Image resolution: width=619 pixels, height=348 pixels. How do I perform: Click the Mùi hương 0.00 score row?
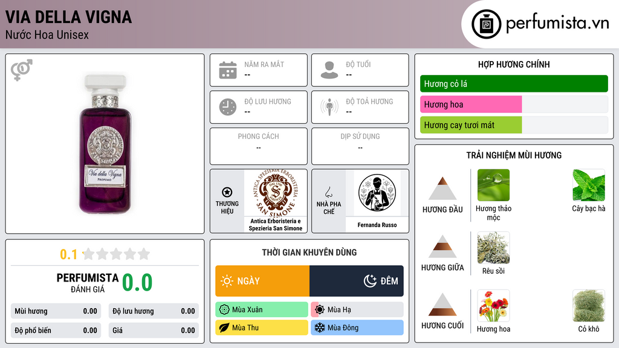coord(56,311)
